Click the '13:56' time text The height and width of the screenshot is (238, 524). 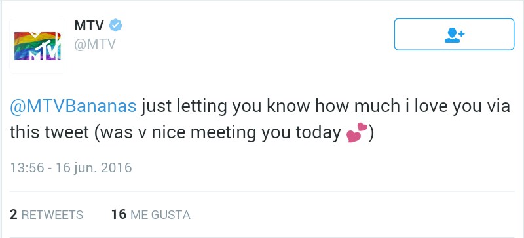[x=27, y=168]
